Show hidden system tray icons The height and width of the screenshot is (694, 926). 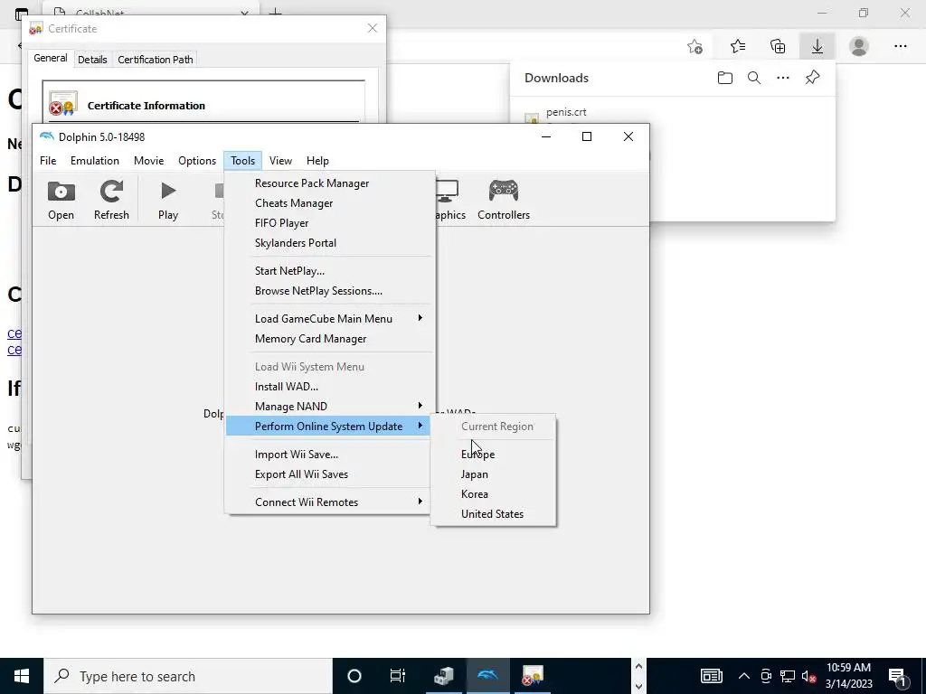(744, 676)
